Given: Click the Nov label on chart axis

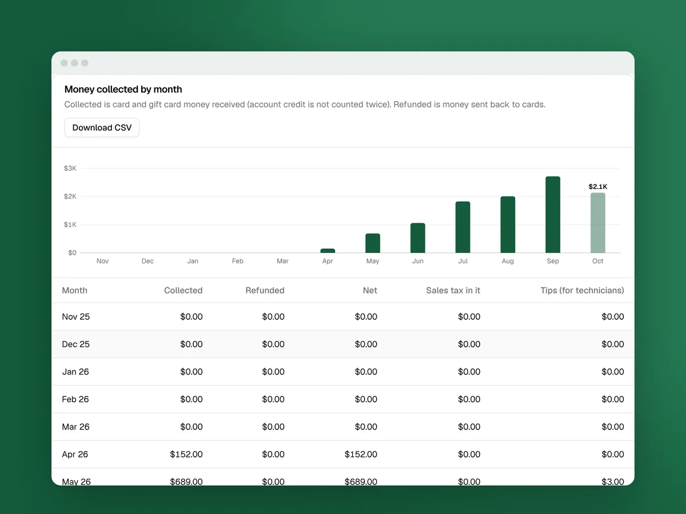Looking at the screenshot, I should (102, 261).
